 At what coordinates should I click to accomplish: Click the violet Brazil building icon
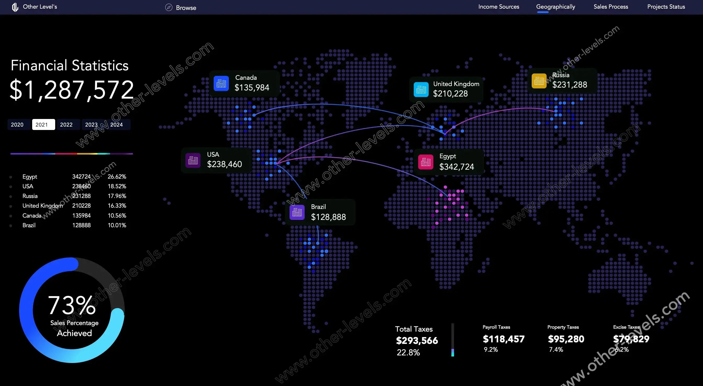click(x=297, y=212)
